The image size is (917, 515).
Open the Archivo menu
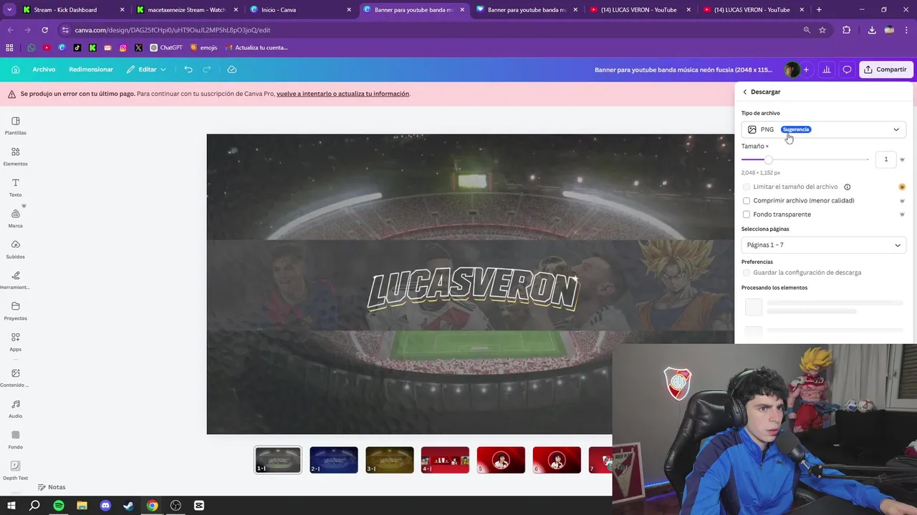44,69
